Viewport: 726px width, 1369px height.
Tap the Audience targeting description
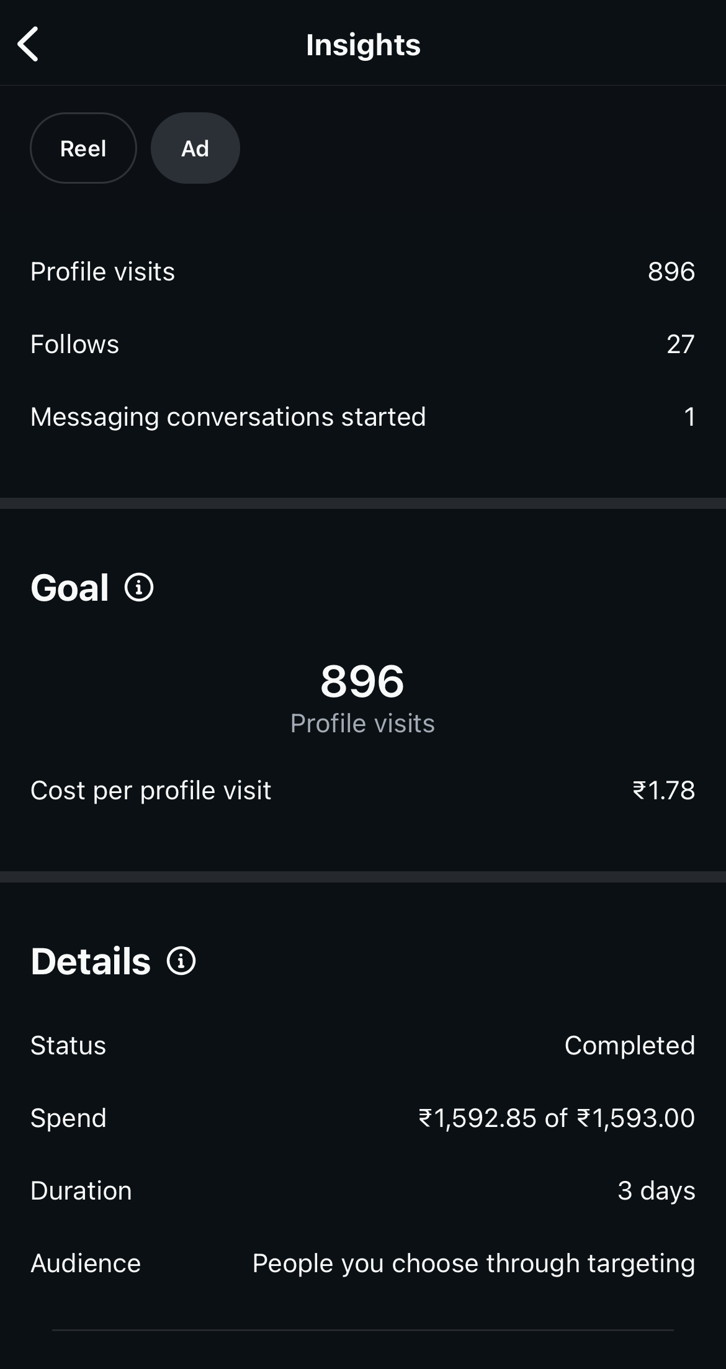(x=473, y=1264)
